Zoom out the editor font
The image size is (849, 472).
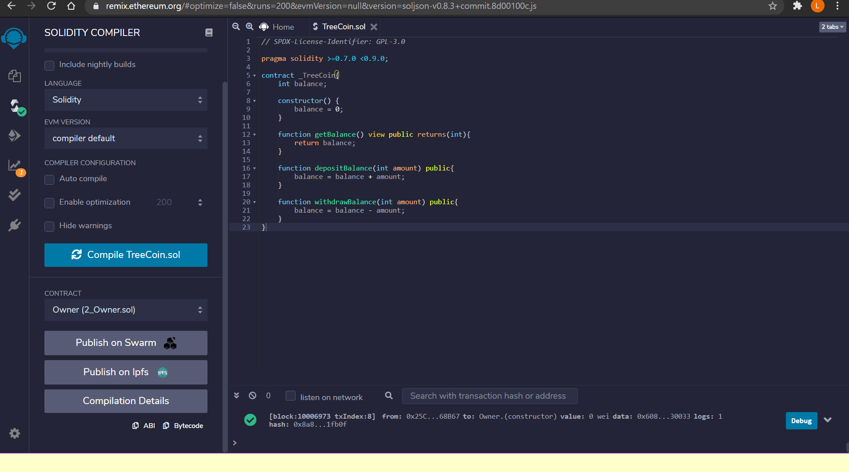(236, 27)
